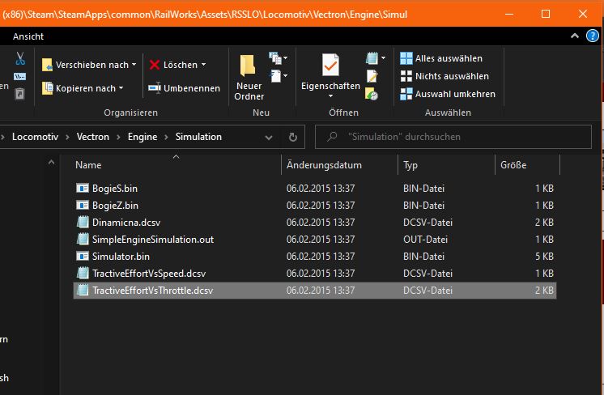Viewport: 604px width, 395px height.
Task: Click the Kopieren nach button
Action: (x=83, y=88)
